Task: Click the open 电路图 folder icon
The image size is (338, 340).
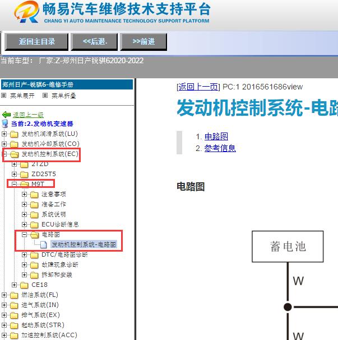Action: [x=34, y=235]
